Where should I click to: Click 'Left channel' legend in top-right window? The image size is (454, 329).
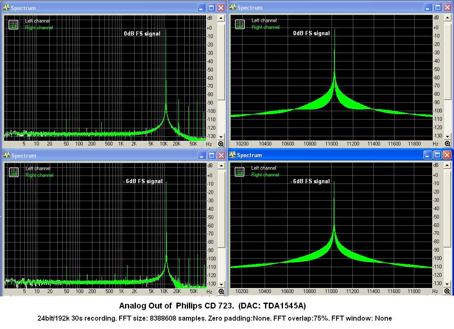pos(264,20)
